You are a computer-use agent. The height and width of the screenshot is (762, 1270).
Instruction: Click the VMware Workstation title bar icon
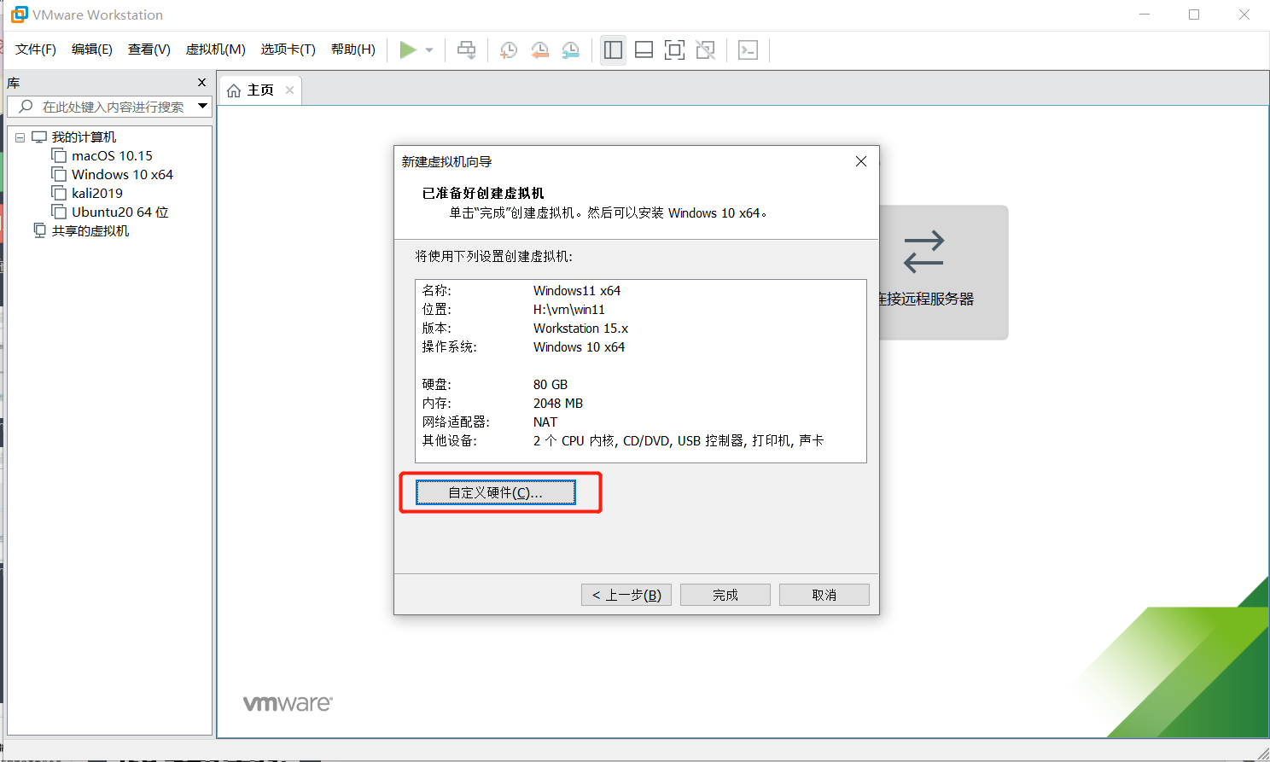[20, 15]
